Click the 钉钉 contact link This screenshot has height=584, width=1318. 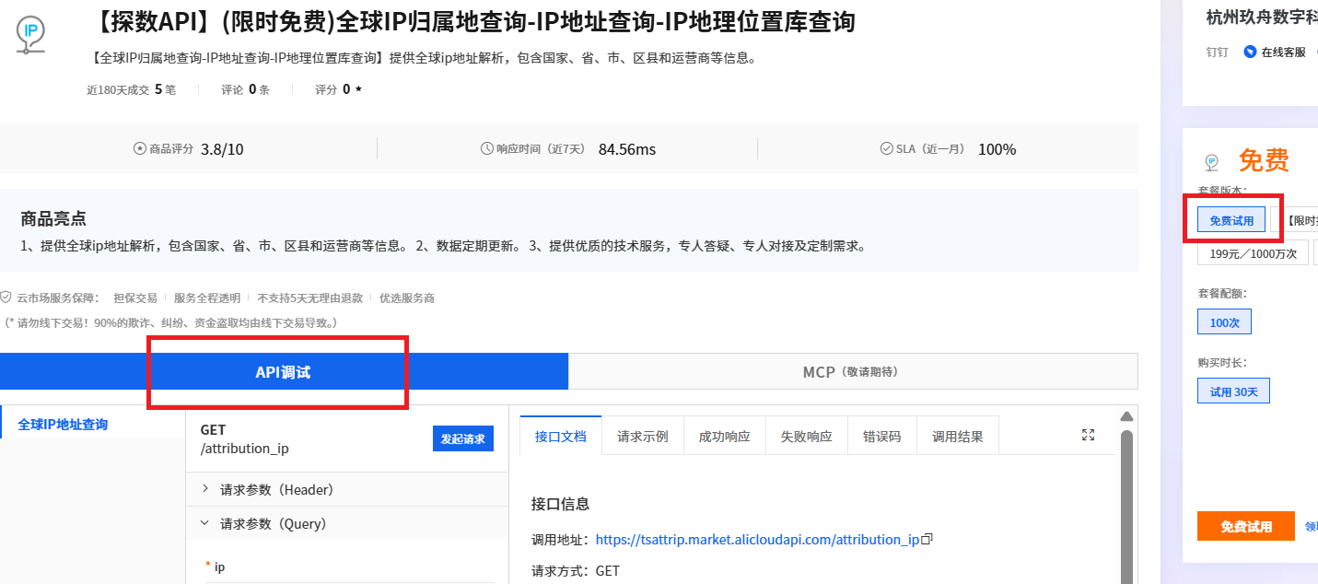(1217, 53)
